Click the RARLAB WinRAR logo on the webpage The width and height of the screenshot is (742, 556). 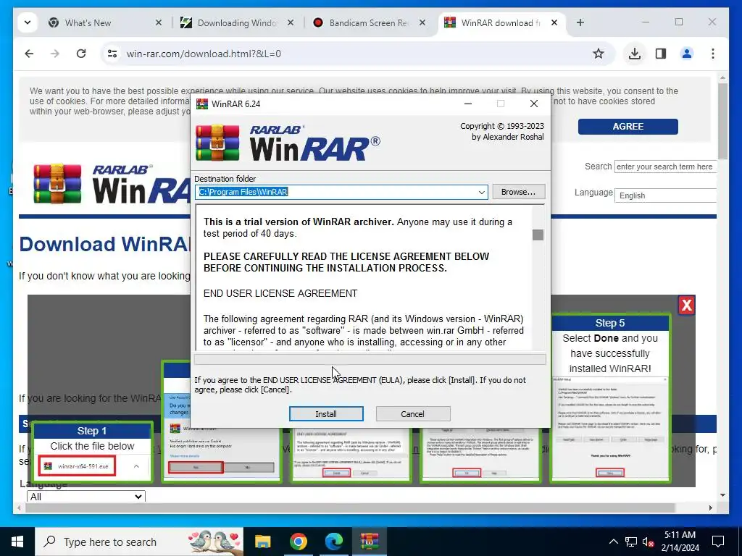112,184
